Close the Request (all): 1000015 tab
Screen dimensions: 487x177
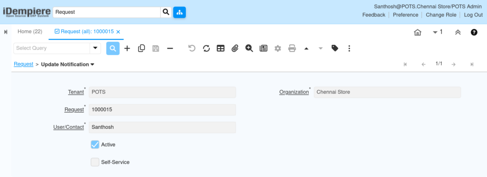point(118,32)
